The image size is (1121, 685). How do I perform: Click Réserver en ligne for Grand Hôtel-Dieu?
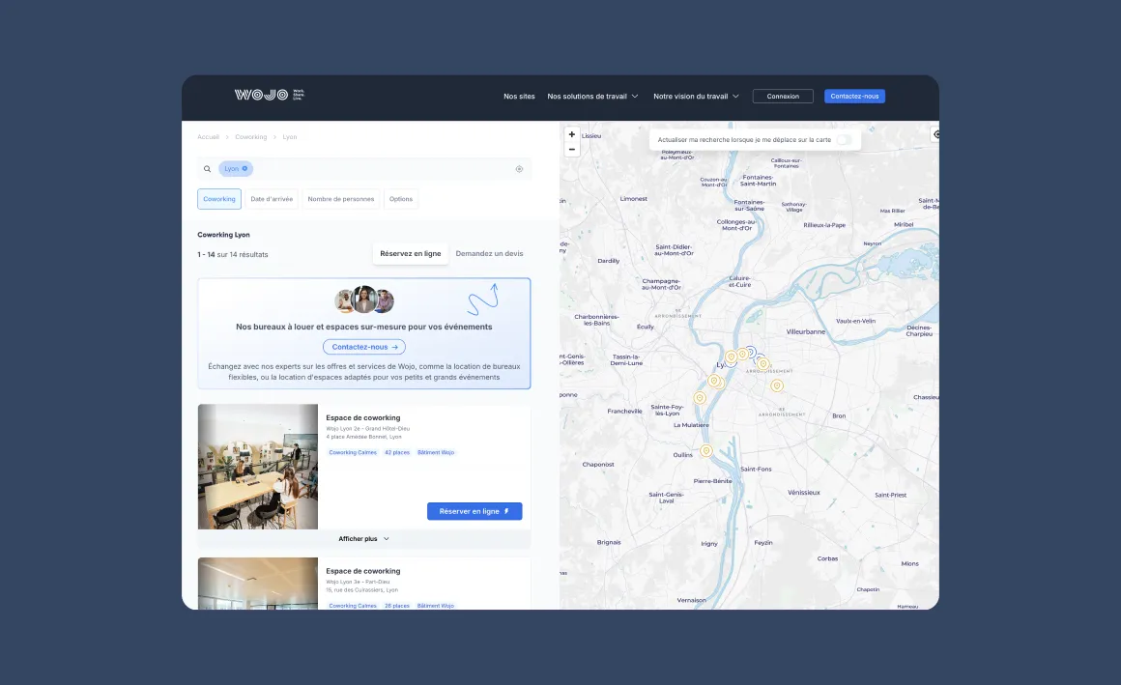[474, 511]
